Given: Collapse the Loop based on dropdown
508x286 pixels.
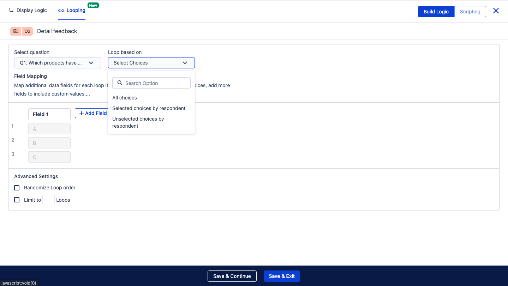Looking at the screenshot, I should coord(151,63).
